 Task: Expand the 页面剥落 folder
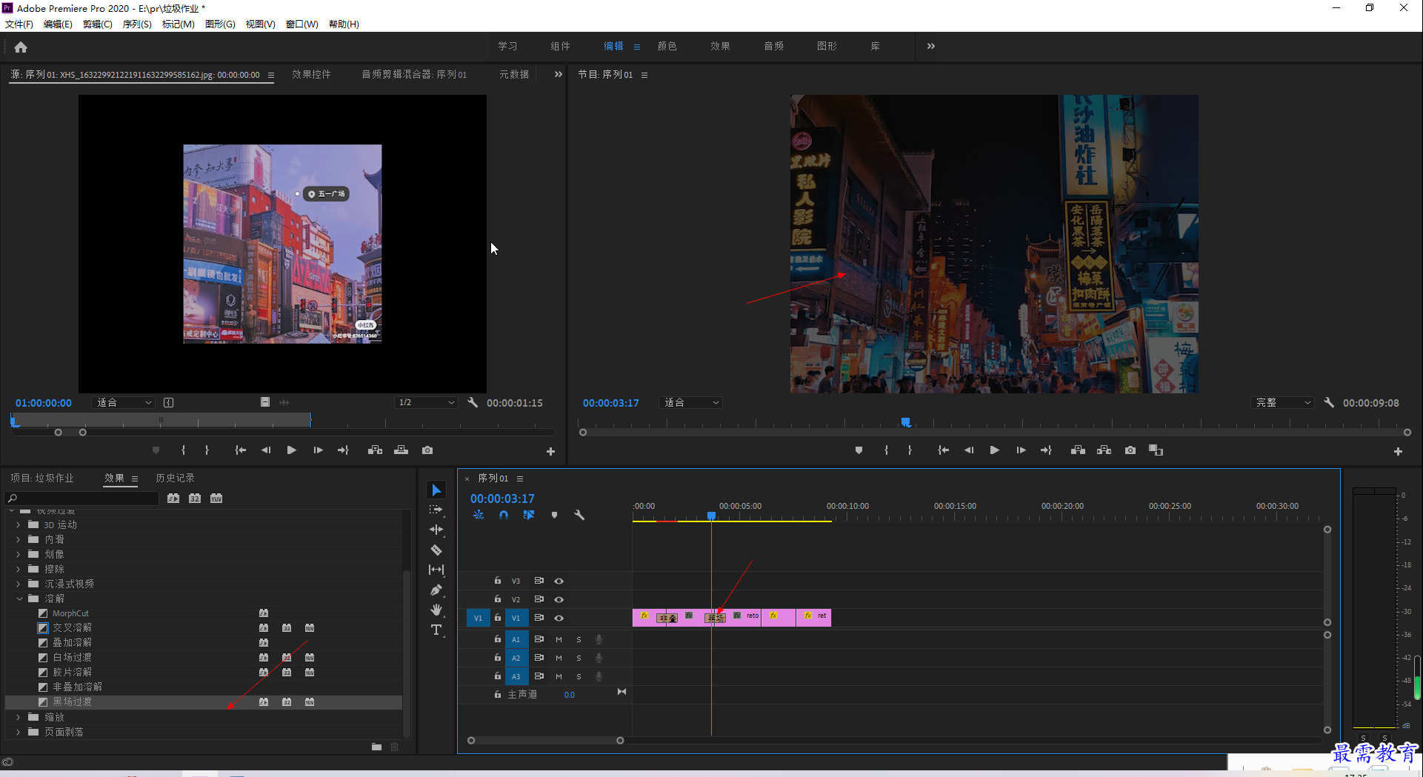coord(19,732)
